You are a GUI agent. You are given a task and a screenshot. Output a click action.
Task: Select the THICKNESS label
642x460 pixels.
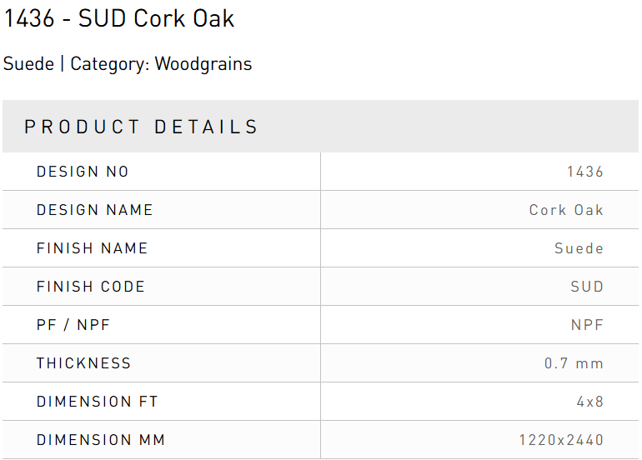[x=83, y=363]
